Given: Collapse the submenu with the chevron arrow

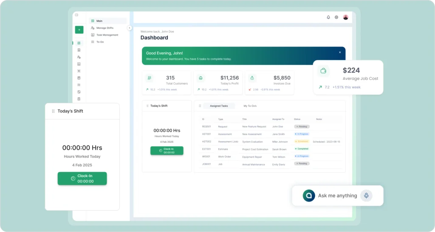Looking at the screenshot, I should click(x=129, y=28).
